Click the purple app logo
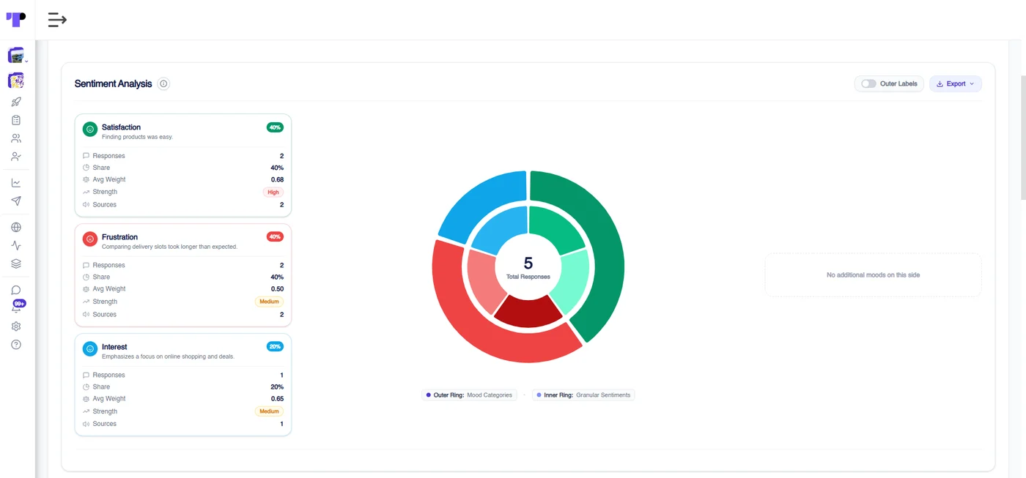Screen dimensions: 1026x478 coord(16,20)
